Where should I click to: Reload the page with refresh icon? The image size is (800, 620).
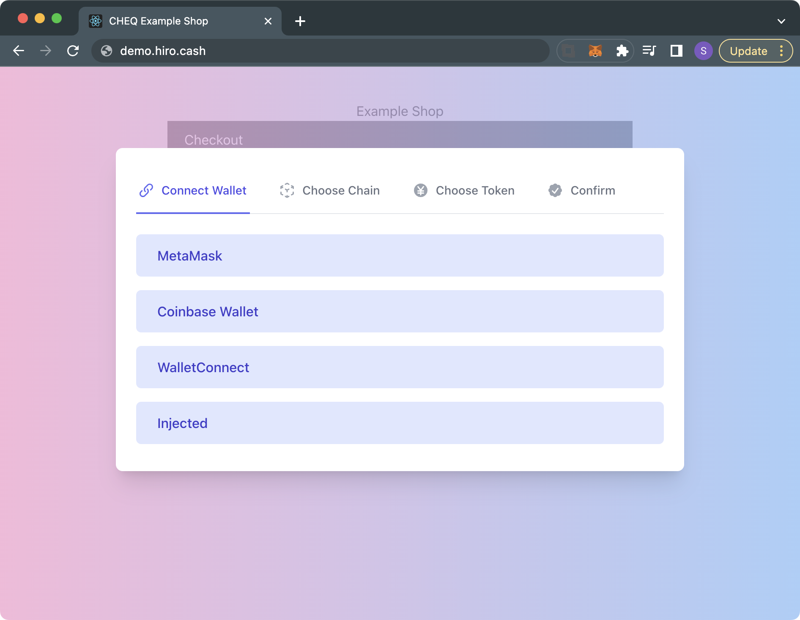[73, 51]
